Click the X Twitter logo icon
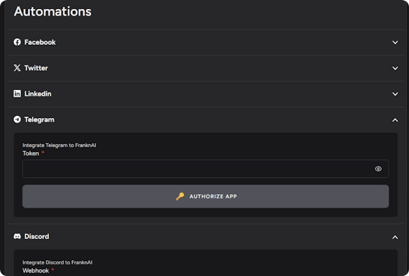 coord(18,68)
